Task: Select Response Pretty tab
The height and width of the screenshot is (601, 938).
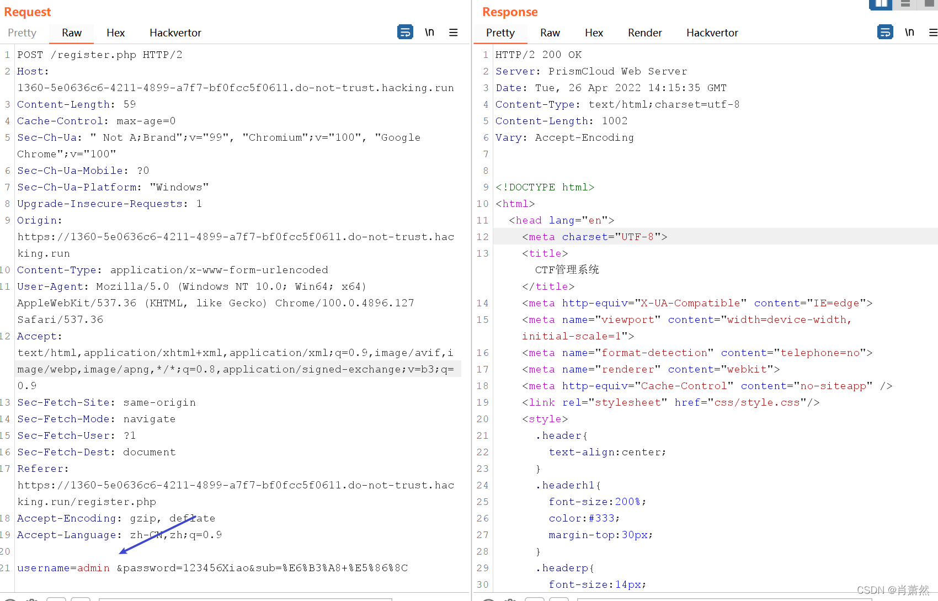Action: pyautogui.click(x=500, y=33)
